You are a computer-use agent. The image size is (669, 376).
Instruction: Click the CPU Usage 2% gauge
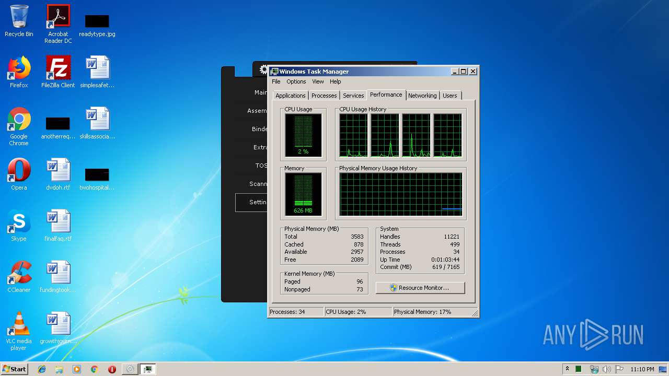tap(303, 135)
